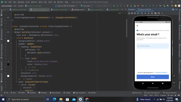Open Terminal tool window
The height and width of the screenshot is (102, 181).
coord(43,93)
